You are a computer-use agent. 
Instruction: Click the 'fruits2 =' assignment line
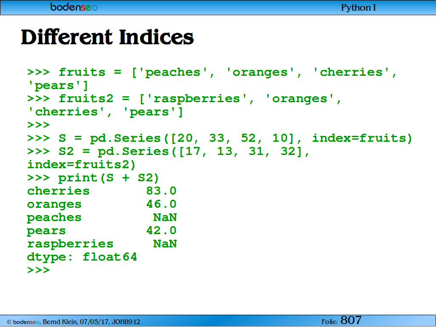[x=184, y=99]
